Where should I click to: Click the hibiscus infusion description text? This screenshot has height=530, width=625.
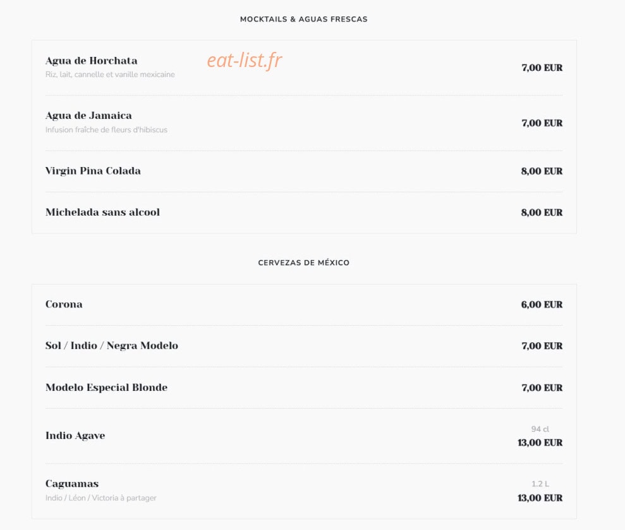point(106,130)
